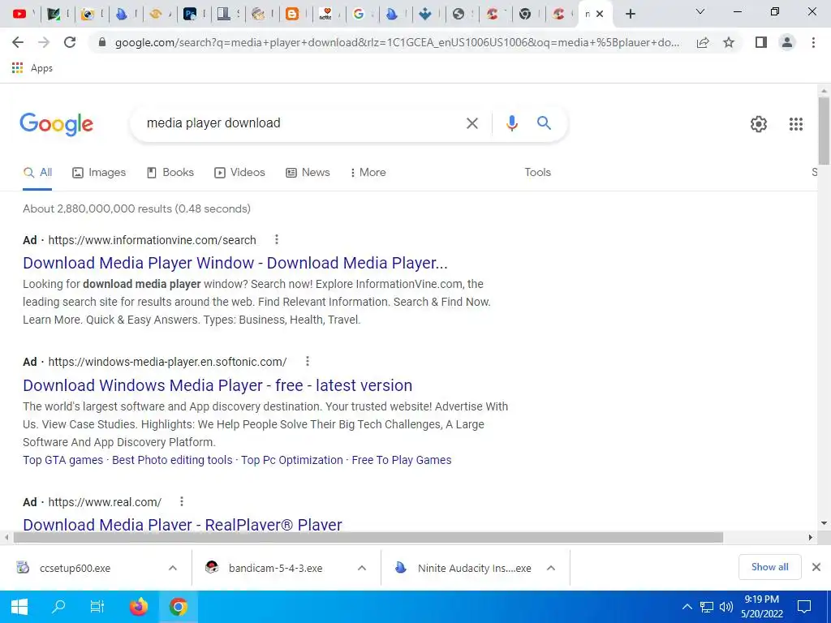Open Apps from the bookmarks bar
The width and height of the screenshot is (831, 623).
pyautogui.click(x=32, y=68)
